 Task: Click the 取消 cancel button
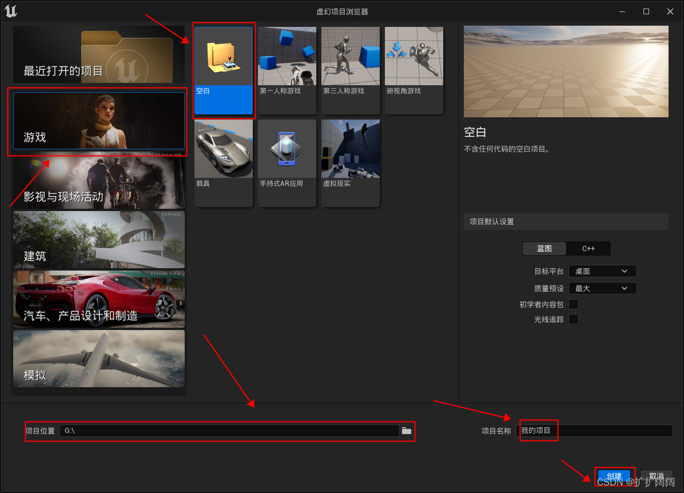[x=657, y=476]
